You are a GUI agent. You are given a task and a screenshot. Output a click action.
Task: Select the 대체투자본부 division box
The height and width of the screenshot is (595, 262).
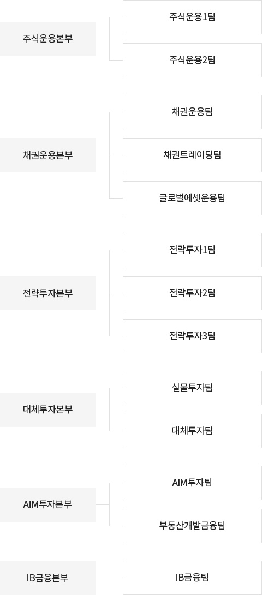[48, 410]
